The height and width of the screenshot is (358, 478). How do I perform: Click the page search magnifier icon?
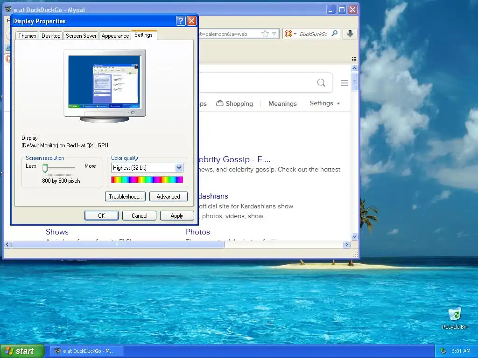[321, 83]
